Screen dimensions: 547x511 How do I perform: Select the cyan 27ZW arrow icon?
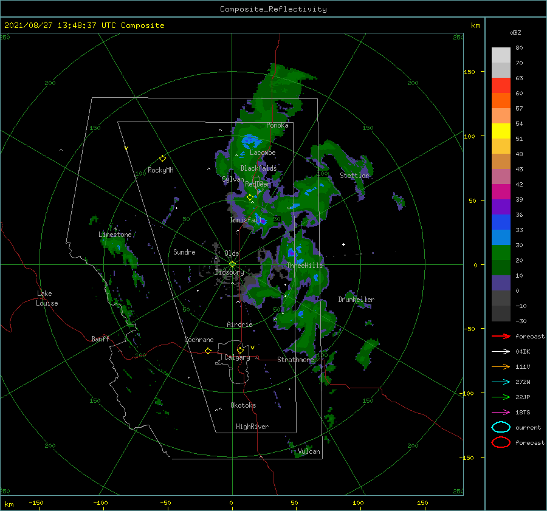click(x=501, y=382)
